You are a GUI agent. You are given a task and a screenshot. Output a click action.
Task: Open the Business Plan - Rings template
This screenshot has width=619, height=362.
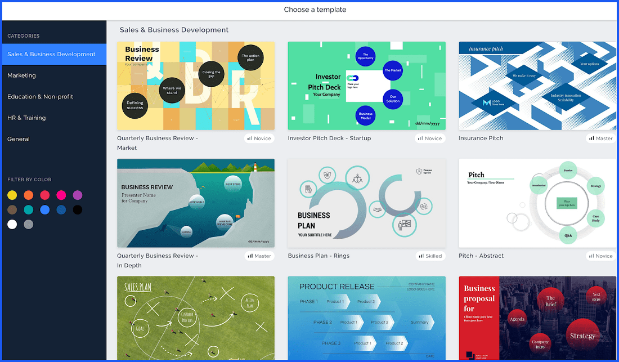coord(366,203)
